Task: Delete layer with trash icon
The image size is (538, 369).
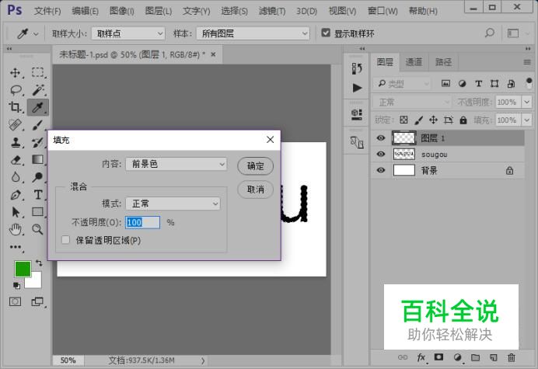Action: [512, 357]
